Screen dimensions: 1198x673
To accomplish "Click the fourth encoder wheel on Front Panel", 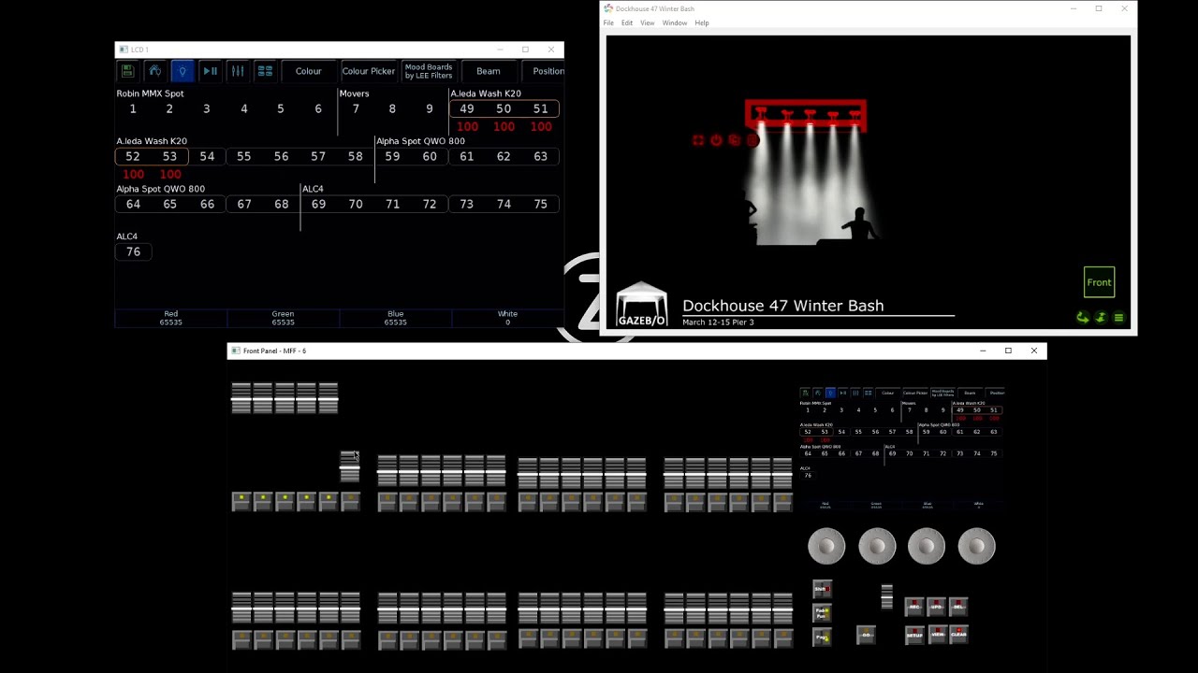I will coord(976,546).
